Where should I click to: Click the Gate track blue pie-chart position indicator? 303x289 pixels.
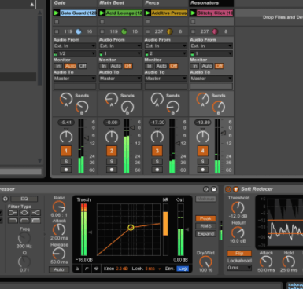click(x=79, y=31)
